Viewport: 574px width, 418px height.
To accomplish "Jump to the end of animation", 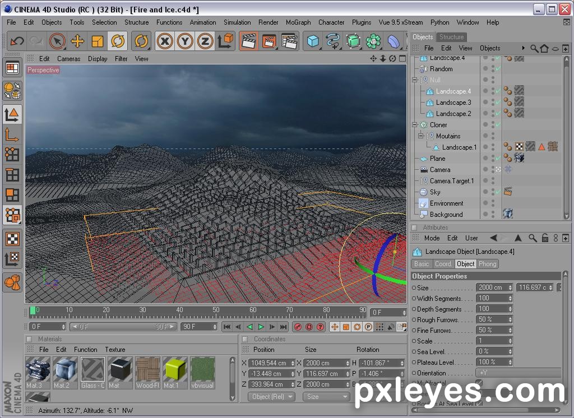I will pyautogui.click(x=283, y=327).
